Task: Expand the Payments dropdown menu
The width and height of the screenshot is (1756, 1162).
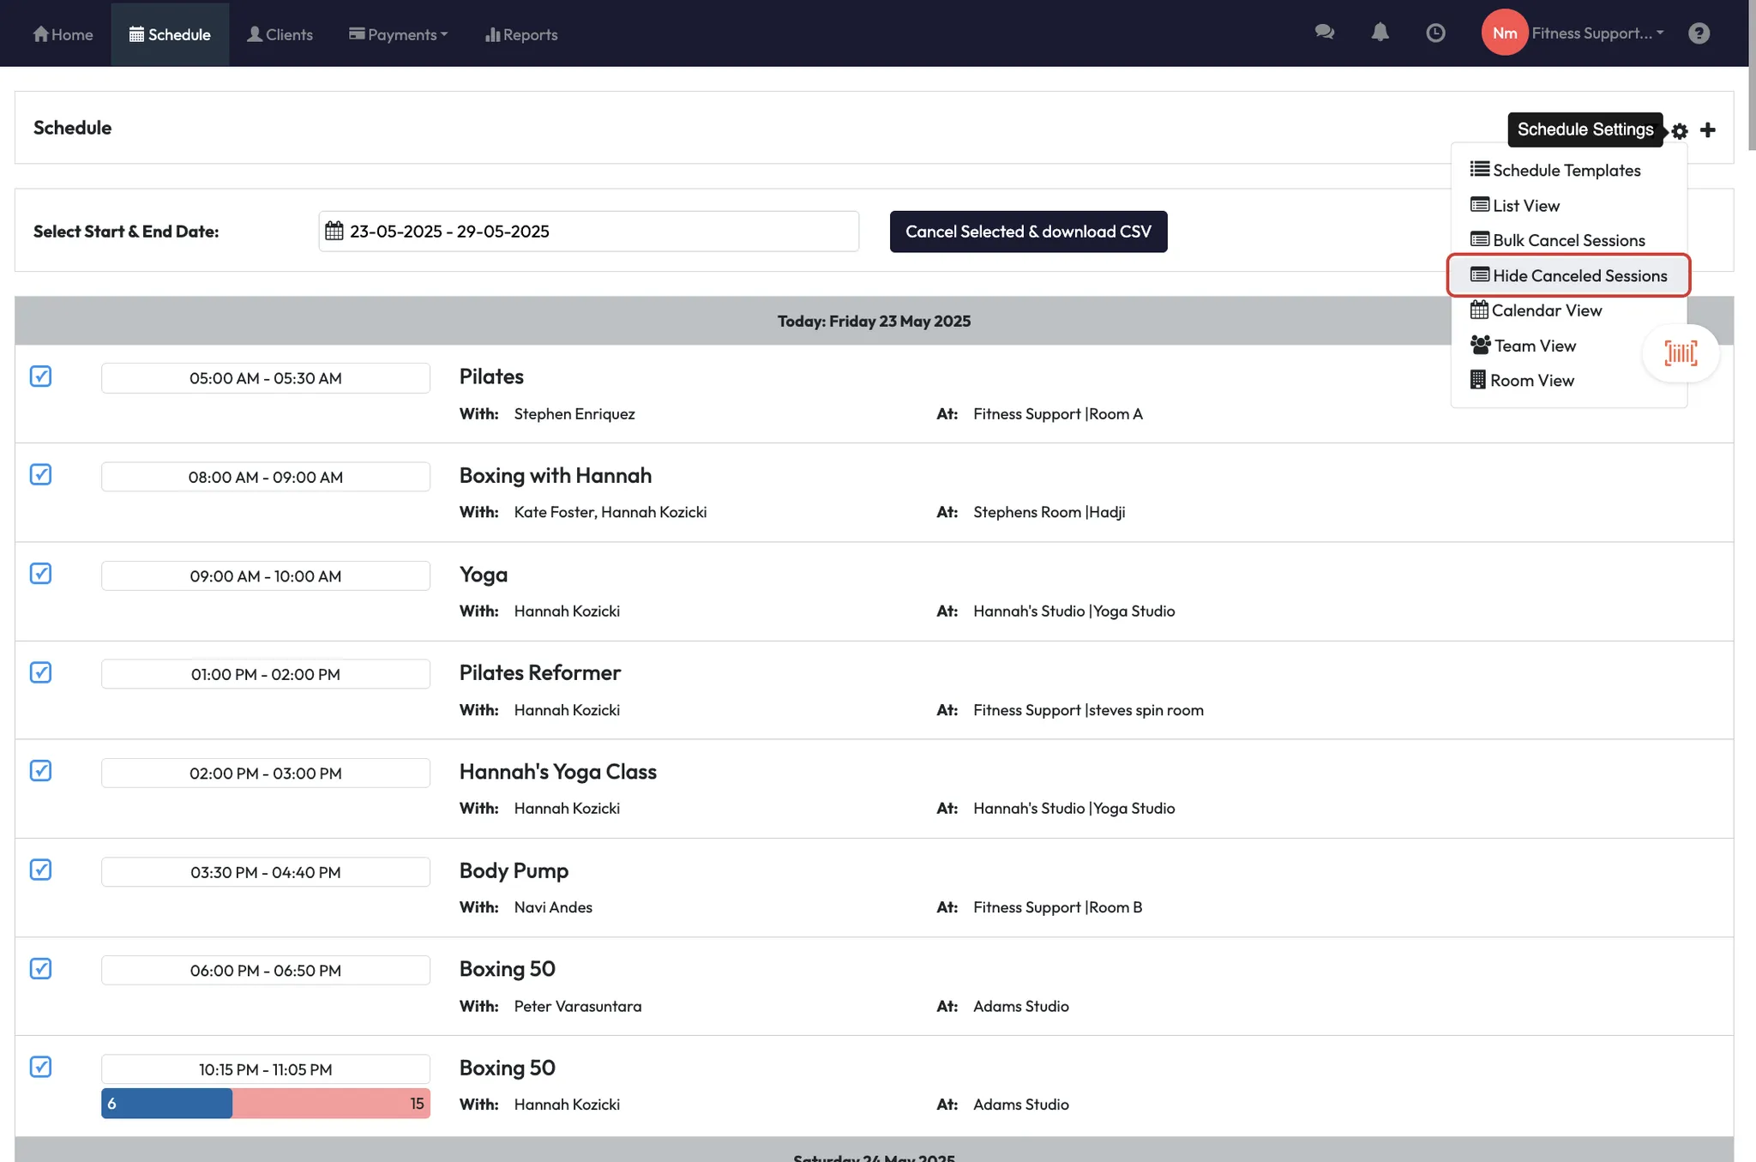Action: coord(399,34)
